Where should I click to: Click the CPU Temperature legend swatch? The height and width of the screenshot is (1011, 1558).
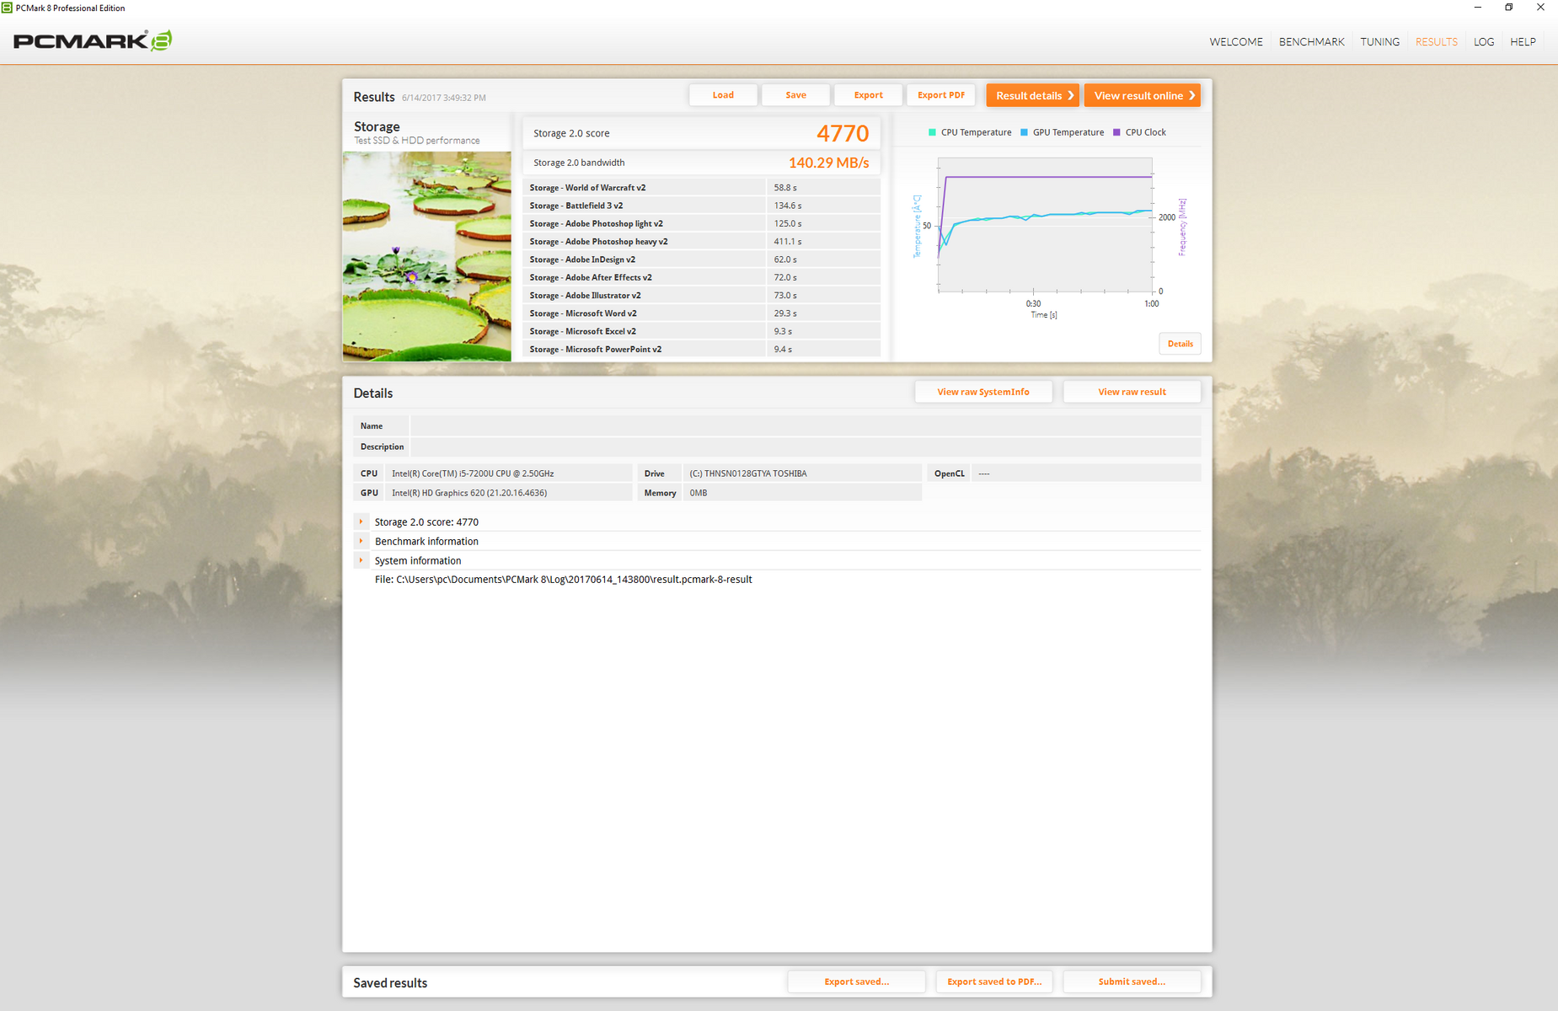(932, 132)
